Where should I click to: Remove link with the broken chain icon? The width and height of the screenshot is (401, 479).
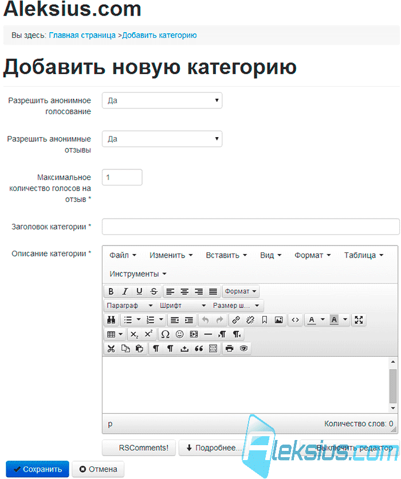(250, 320)
